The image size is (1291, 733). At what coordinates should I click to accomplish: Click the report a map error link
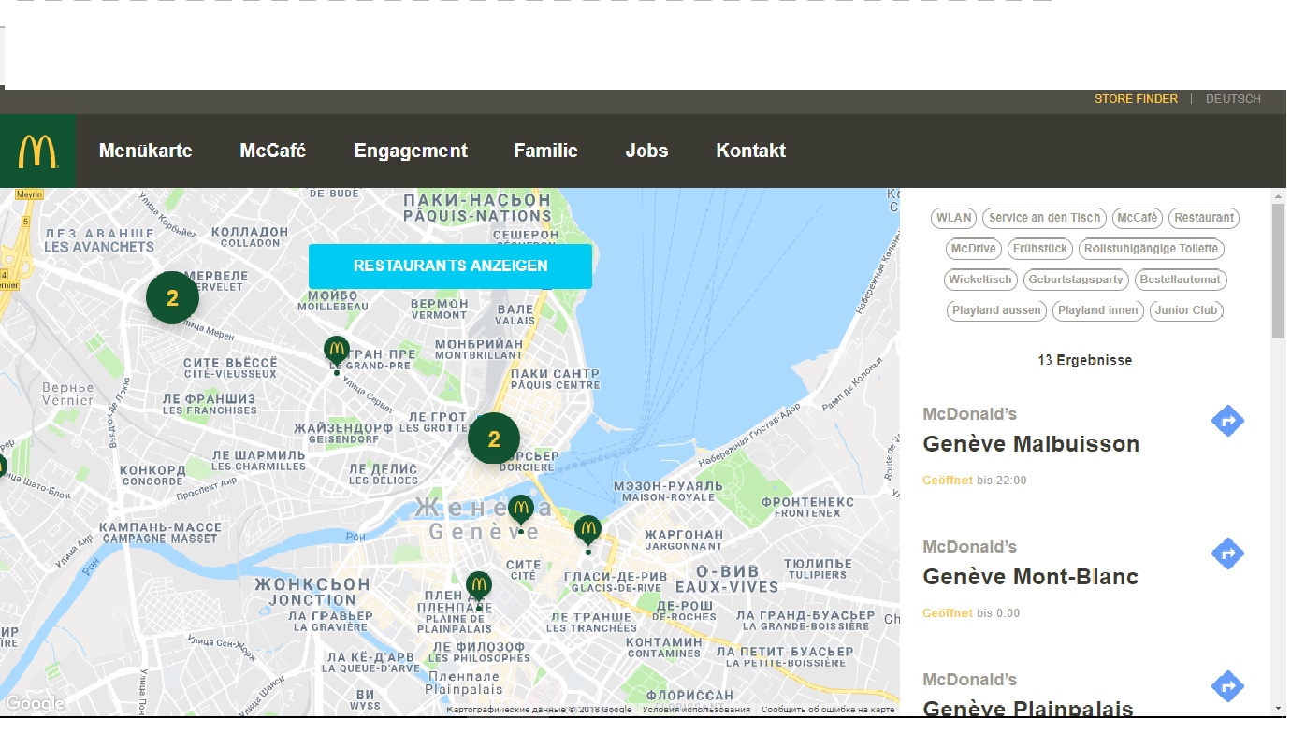click(828, 710)
